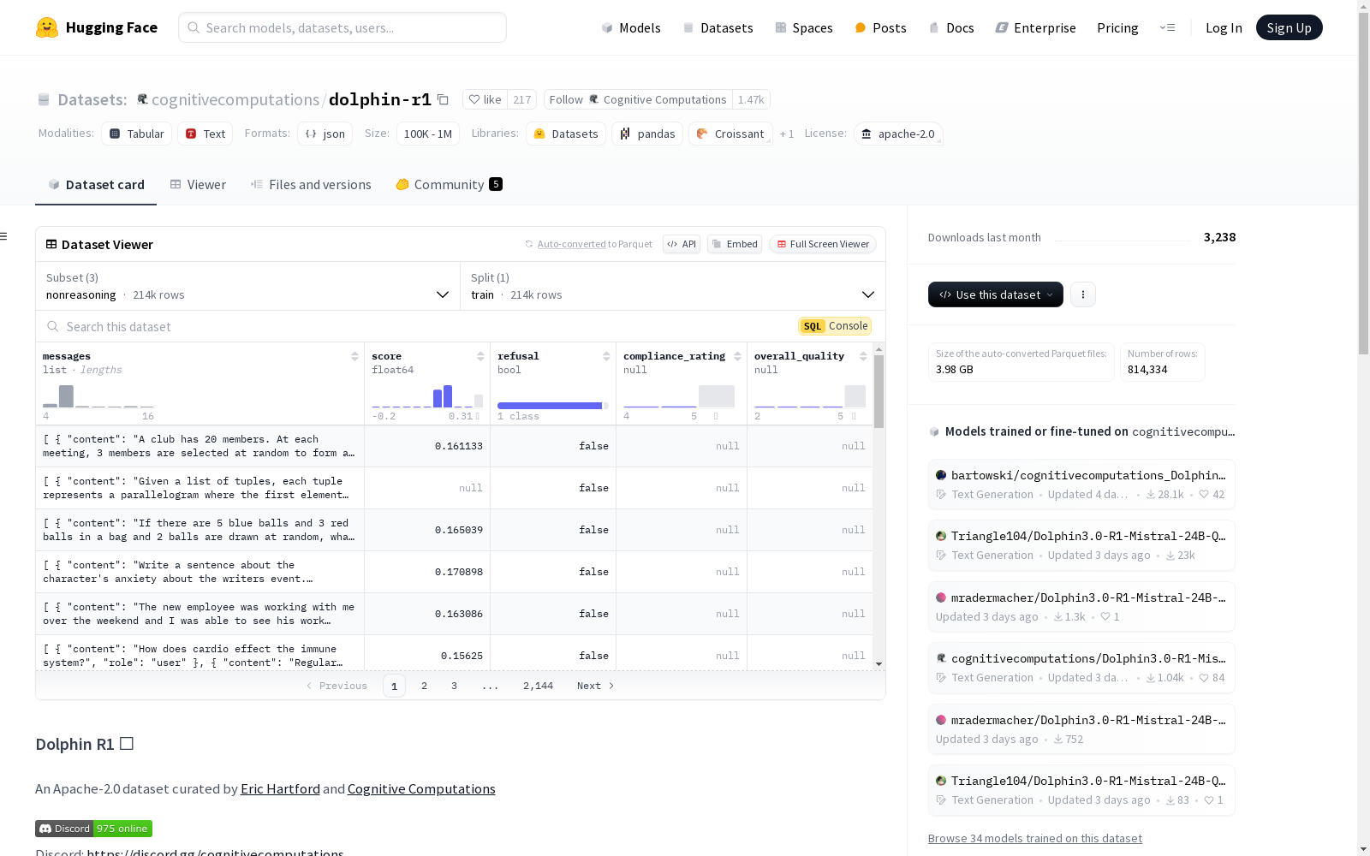Image resolution: width=1370 pixels, height=856 pixels.
Task: Click the Sign Up button
Action: pyautogui.click(x=1289, y=27)
